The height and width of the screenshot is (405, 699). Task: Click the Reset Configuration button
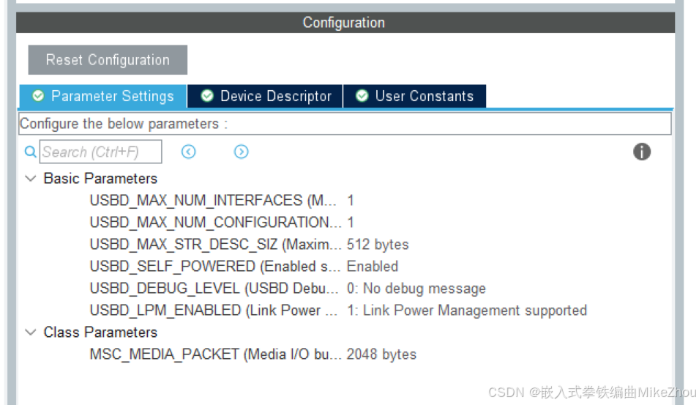tap(108, 60)
